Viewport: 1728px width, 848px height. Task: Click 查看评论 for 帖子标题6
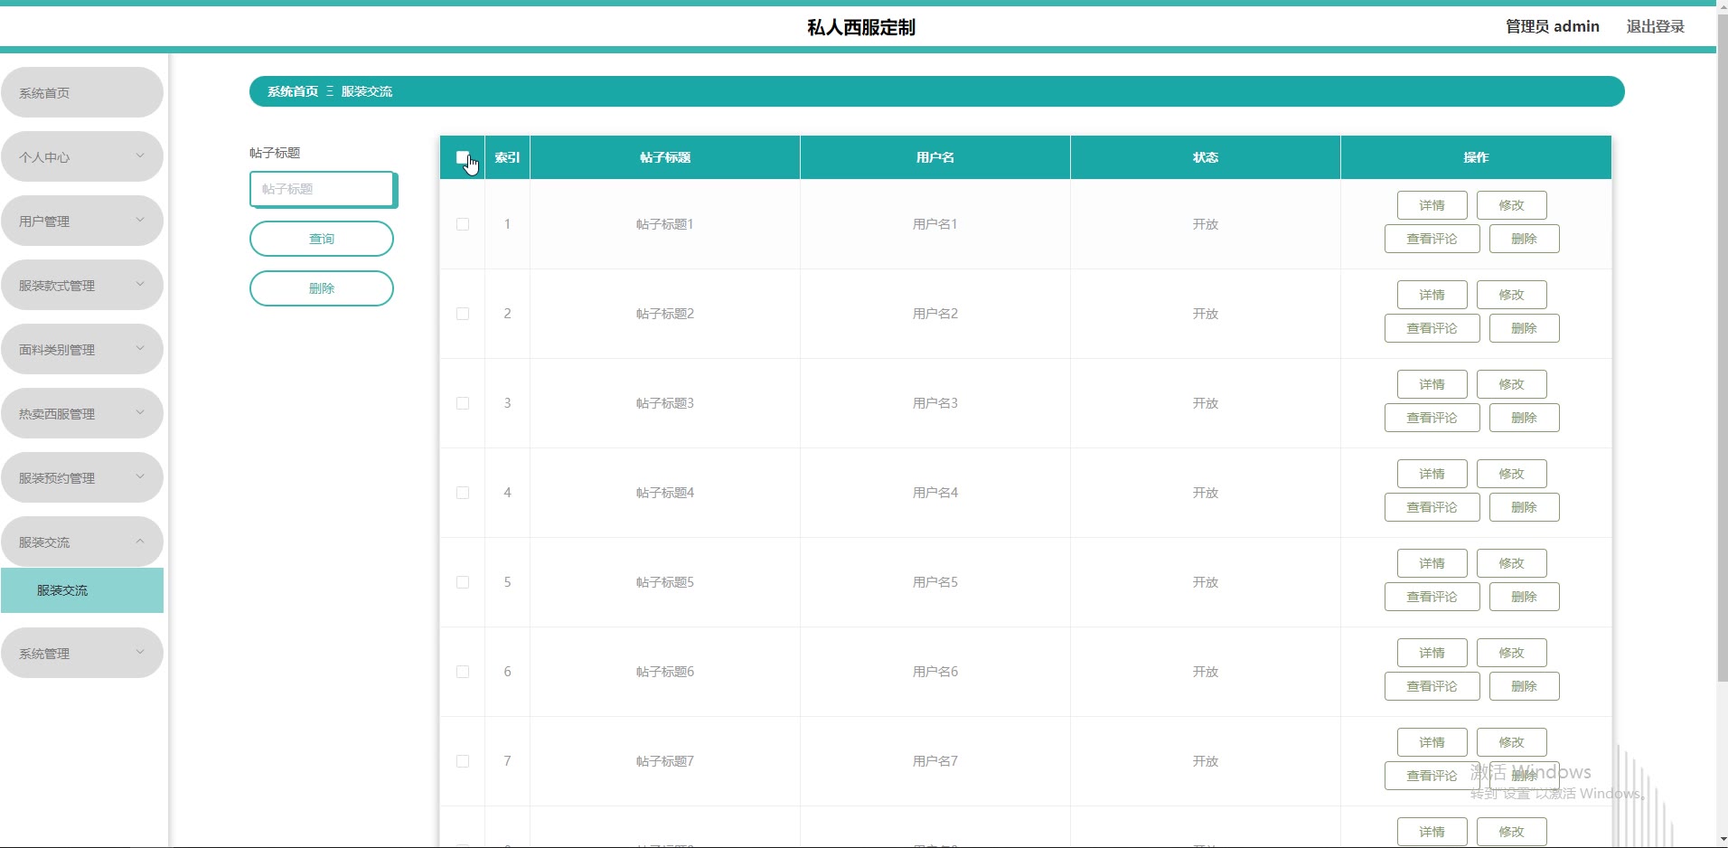click(x=1432, y=686)
